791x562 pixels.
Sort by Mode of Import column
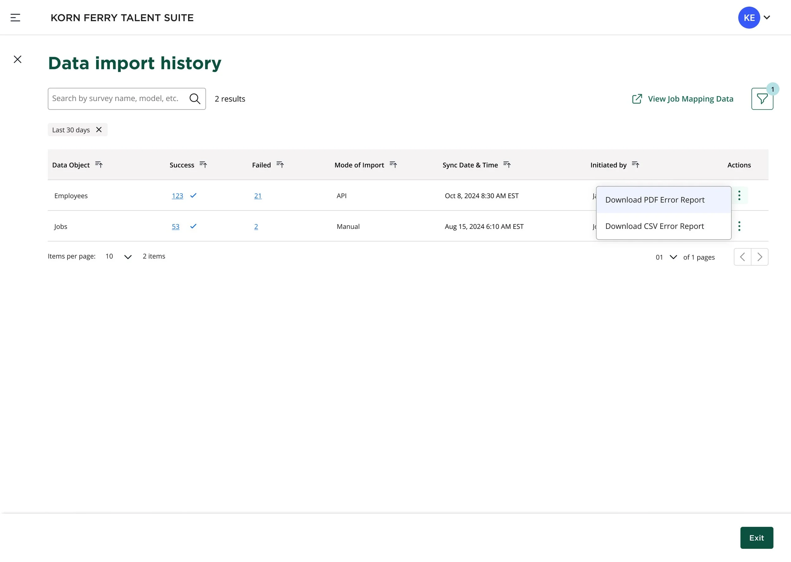393,165
